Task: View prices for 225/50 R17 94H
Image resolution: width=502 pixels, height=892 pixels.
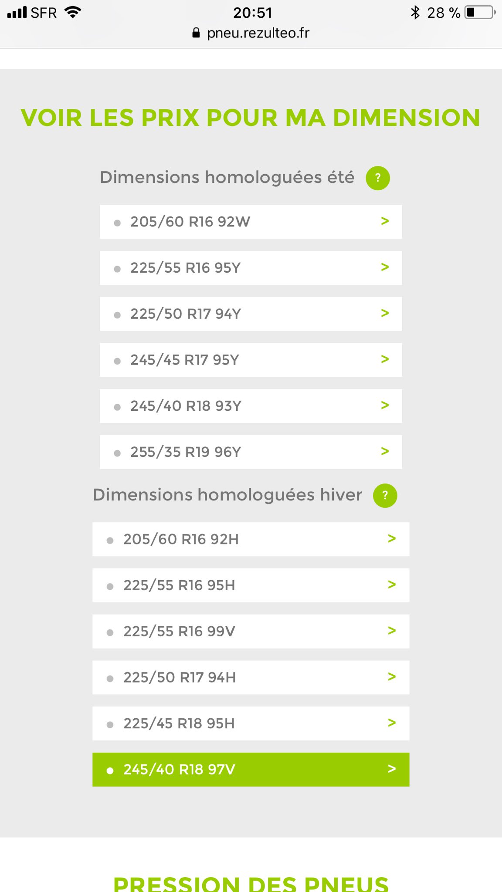Action: (251, 677)
